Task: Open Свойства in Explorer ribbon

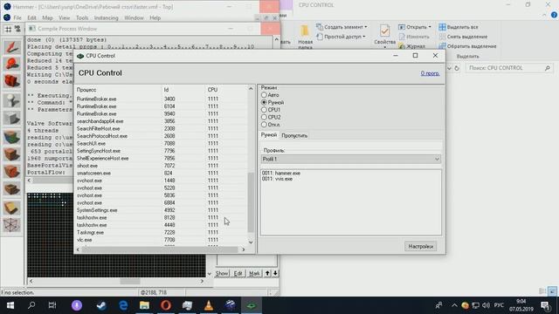Action: point(384,36)
